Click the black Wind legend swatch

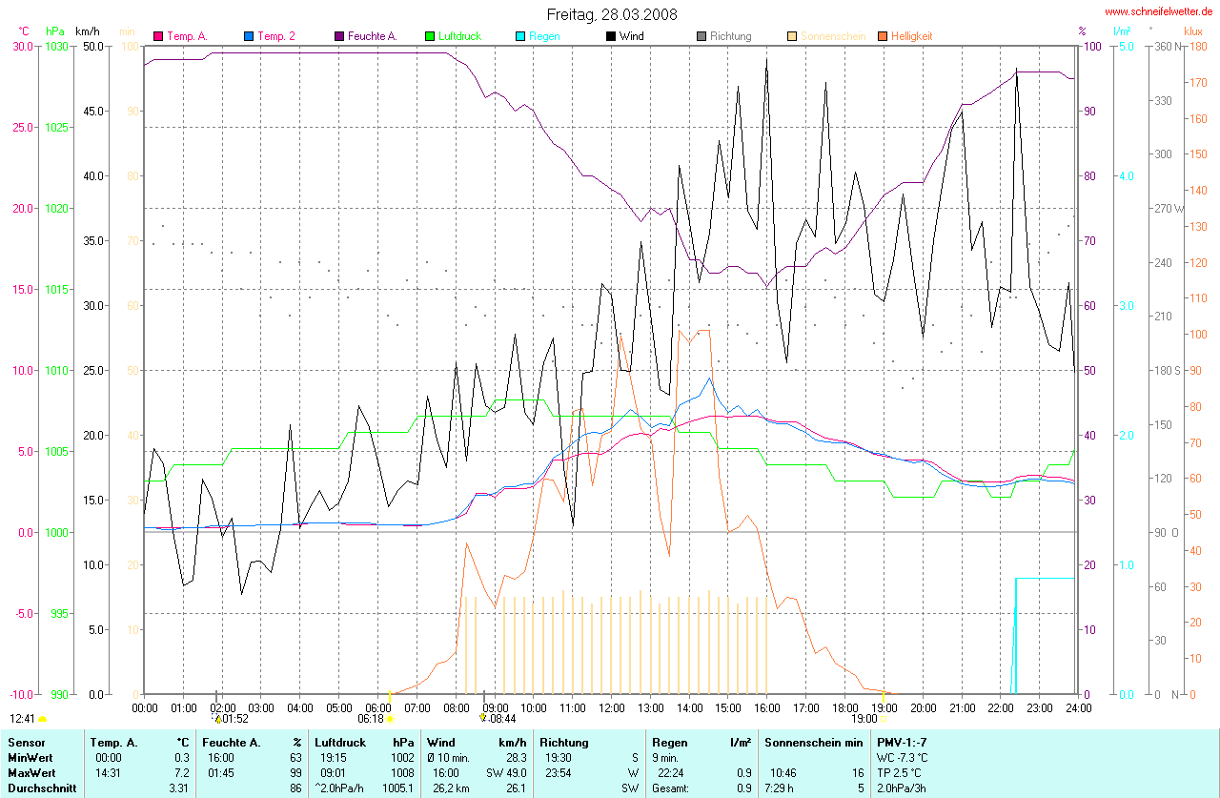[x=610, y=36]
